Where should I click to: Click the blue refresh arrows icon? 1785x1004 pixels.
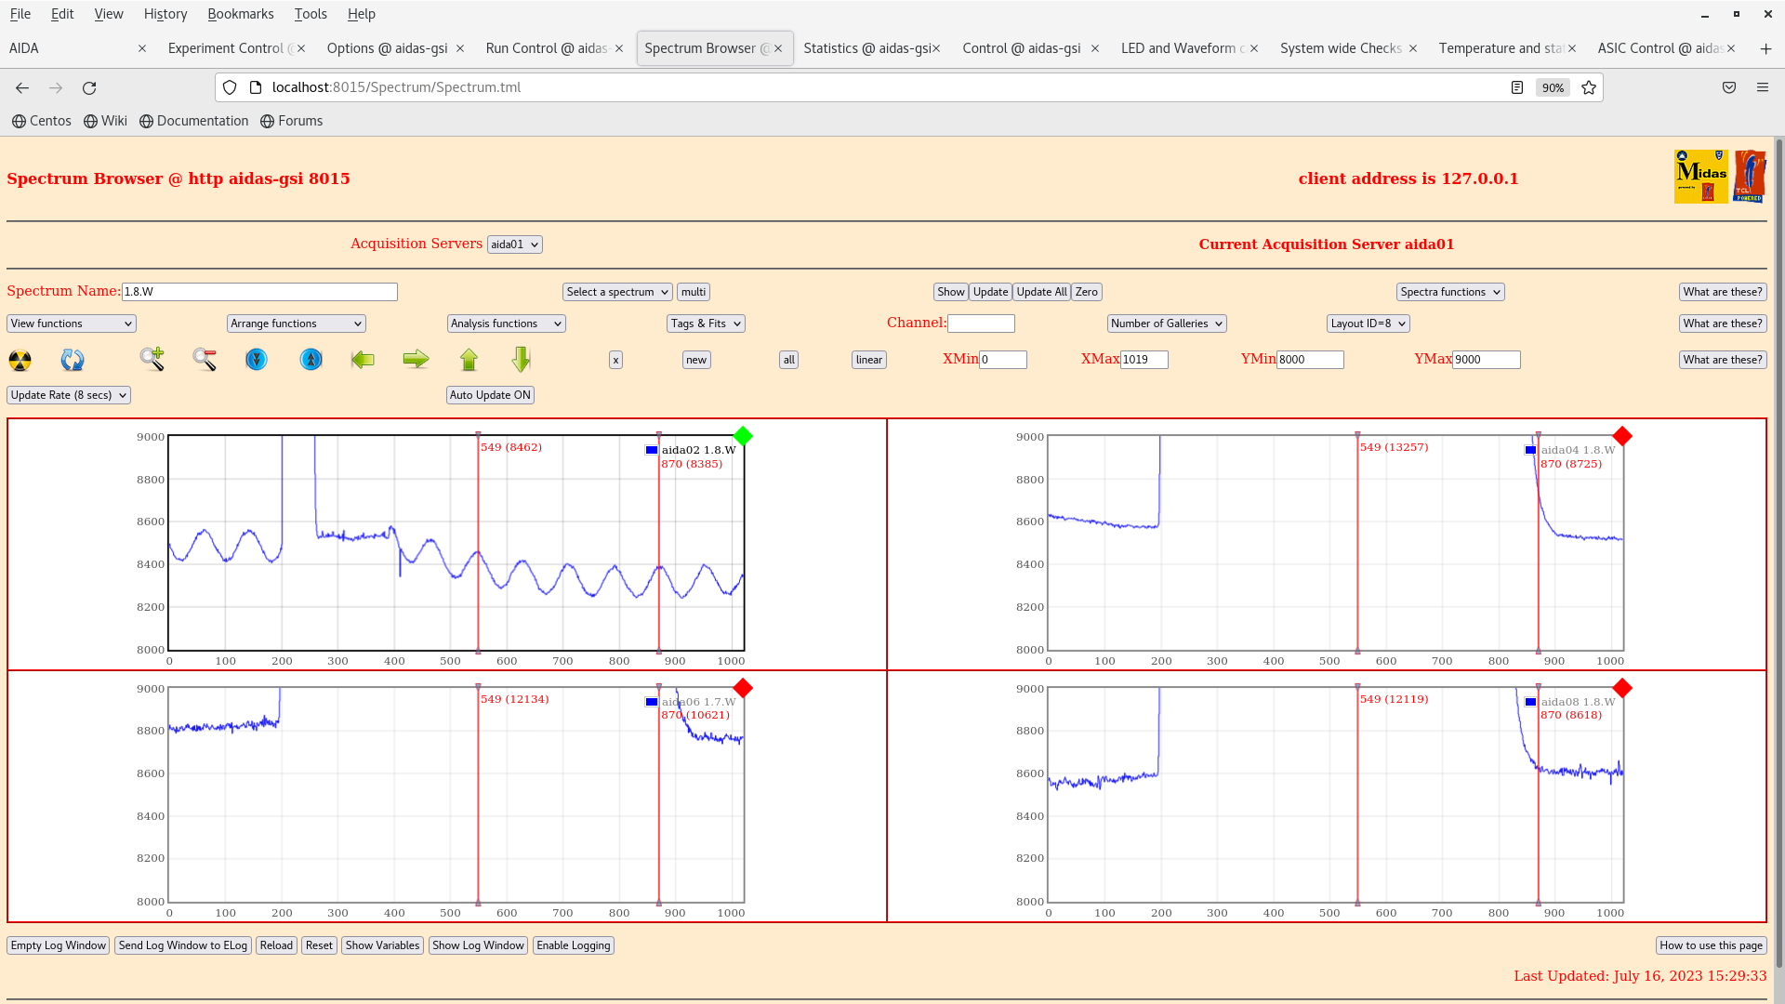tap(73, 360)
